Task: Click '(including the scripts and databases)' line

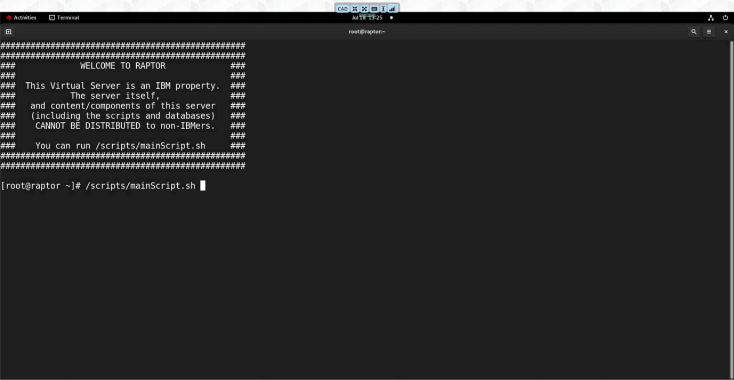Action: coord(123,115)
